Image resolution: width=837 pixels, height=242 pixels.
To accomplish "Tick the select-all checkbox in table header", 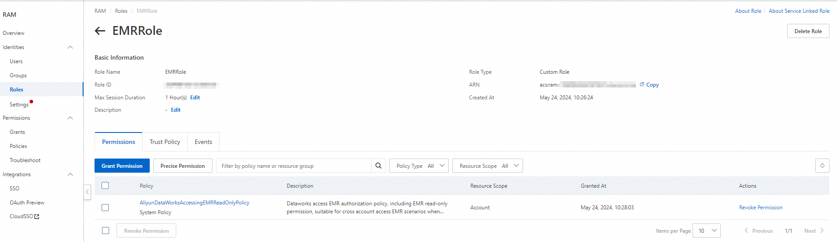I will (x=105, y=185).
